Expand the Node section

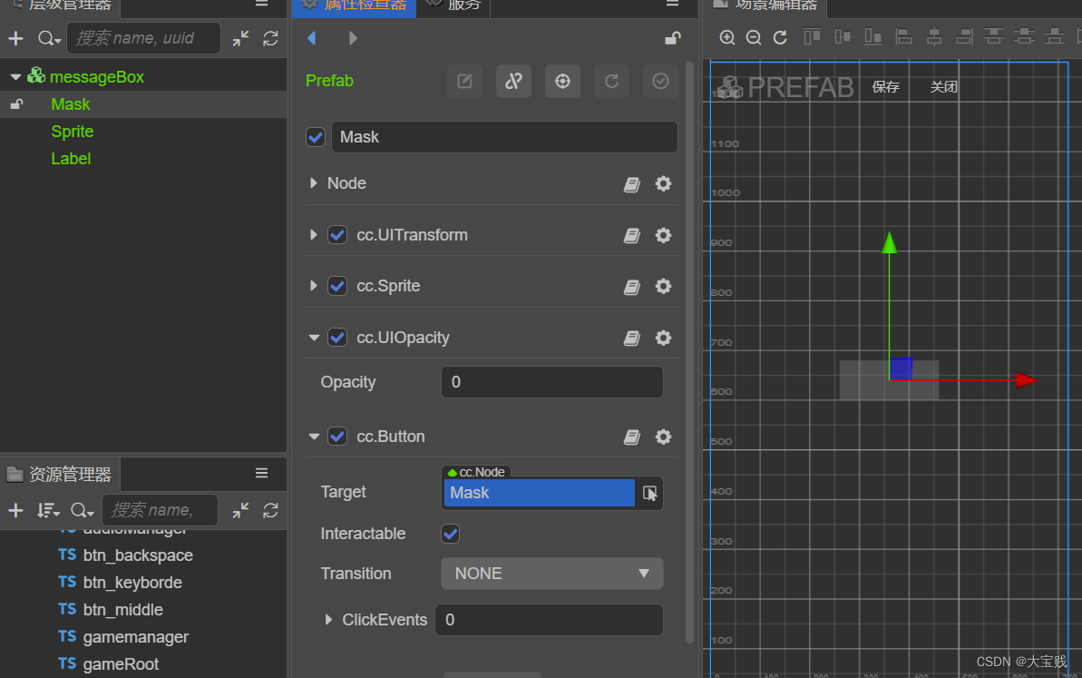tap(314, 183)
